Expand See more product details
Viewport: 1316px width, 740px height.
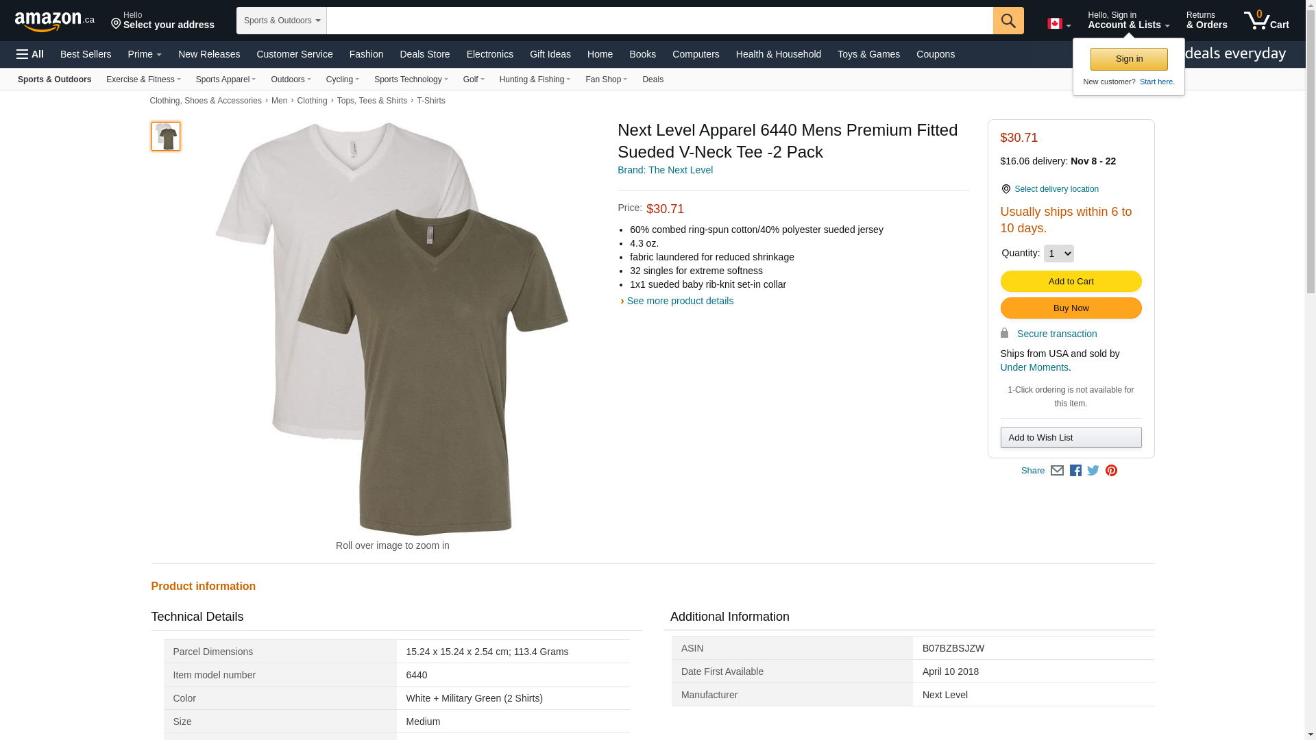[679, 301]
